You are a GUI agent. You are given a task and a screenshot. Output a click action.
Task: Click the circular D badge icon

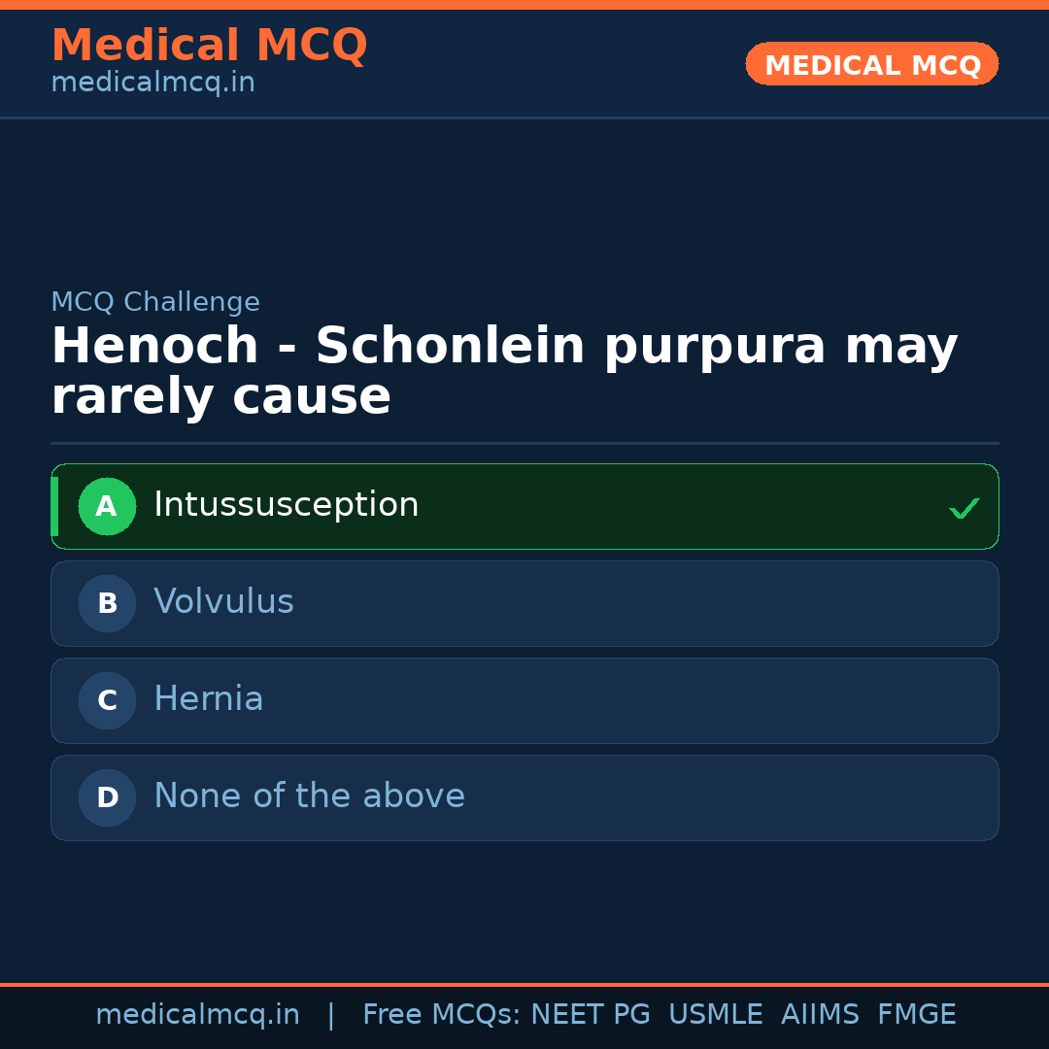coord(107,797)
